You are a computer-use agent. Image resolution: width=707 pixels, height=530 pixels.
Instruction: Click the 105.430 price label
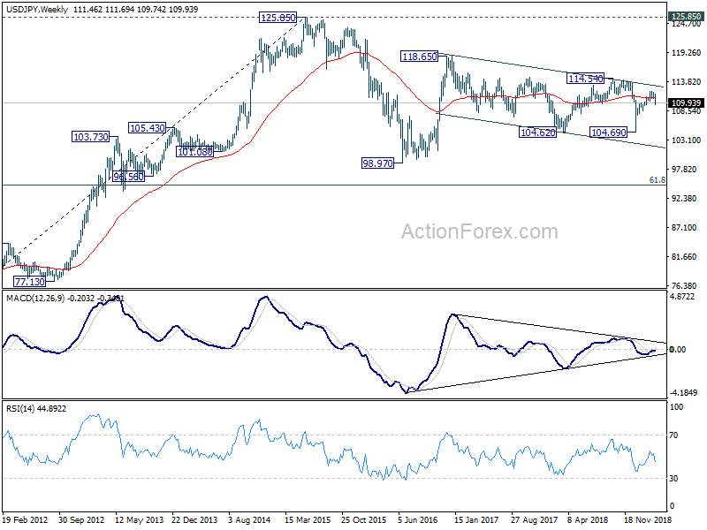147,128
